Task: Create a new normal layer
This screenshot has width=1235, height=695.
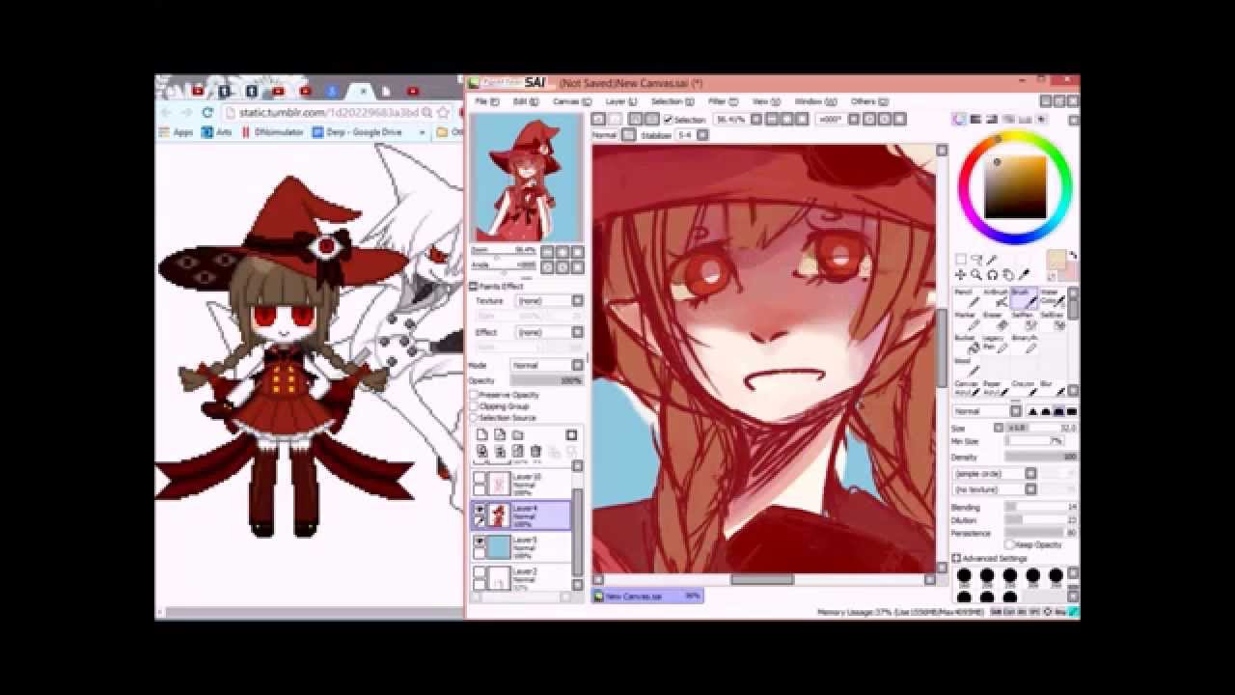Action: coord(482,435)
